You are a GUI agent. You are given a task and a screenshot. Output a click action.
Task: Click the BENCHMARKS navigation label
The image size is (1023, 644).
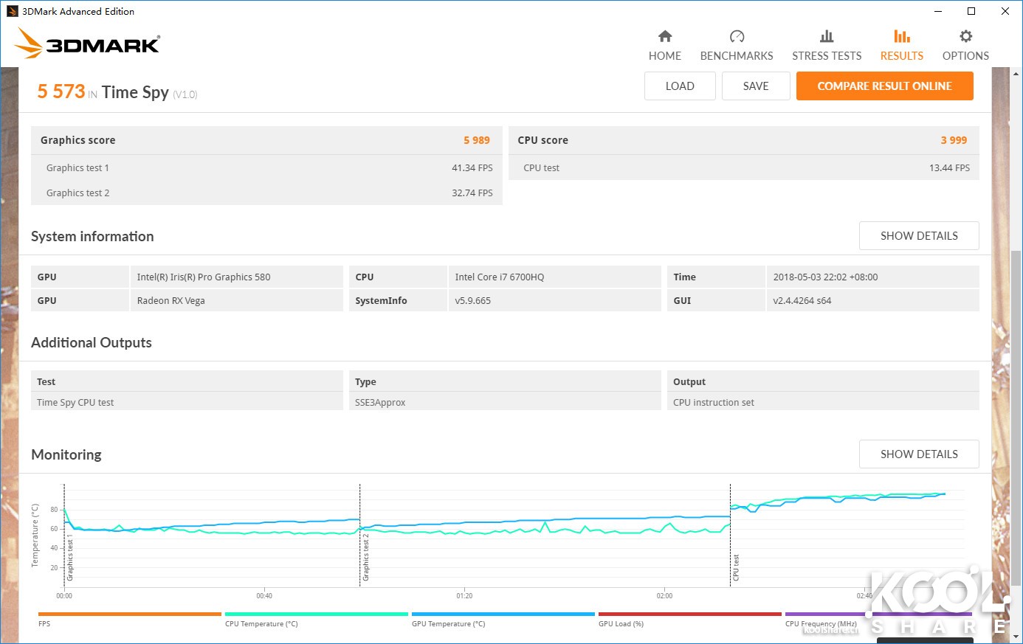(x=737, y=56)
